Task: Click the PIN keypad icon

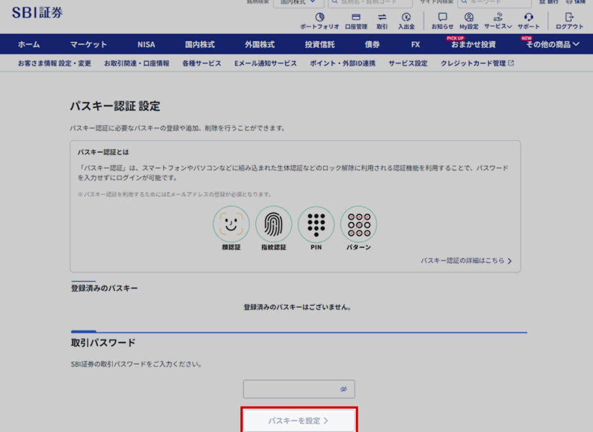Action: (x=316, y=224)
